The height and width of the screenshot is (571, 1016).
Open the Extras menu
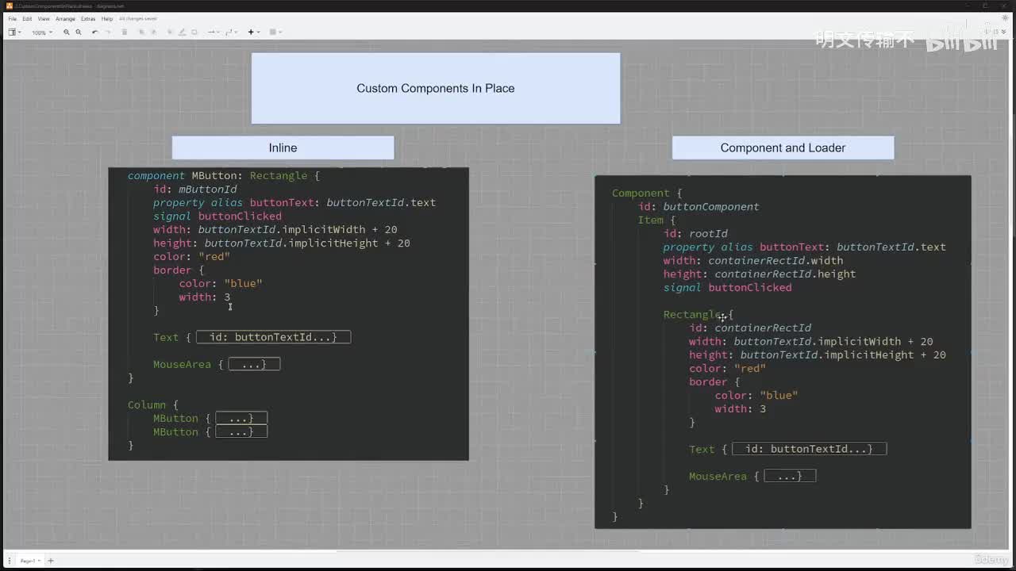(x=88, y=18)
